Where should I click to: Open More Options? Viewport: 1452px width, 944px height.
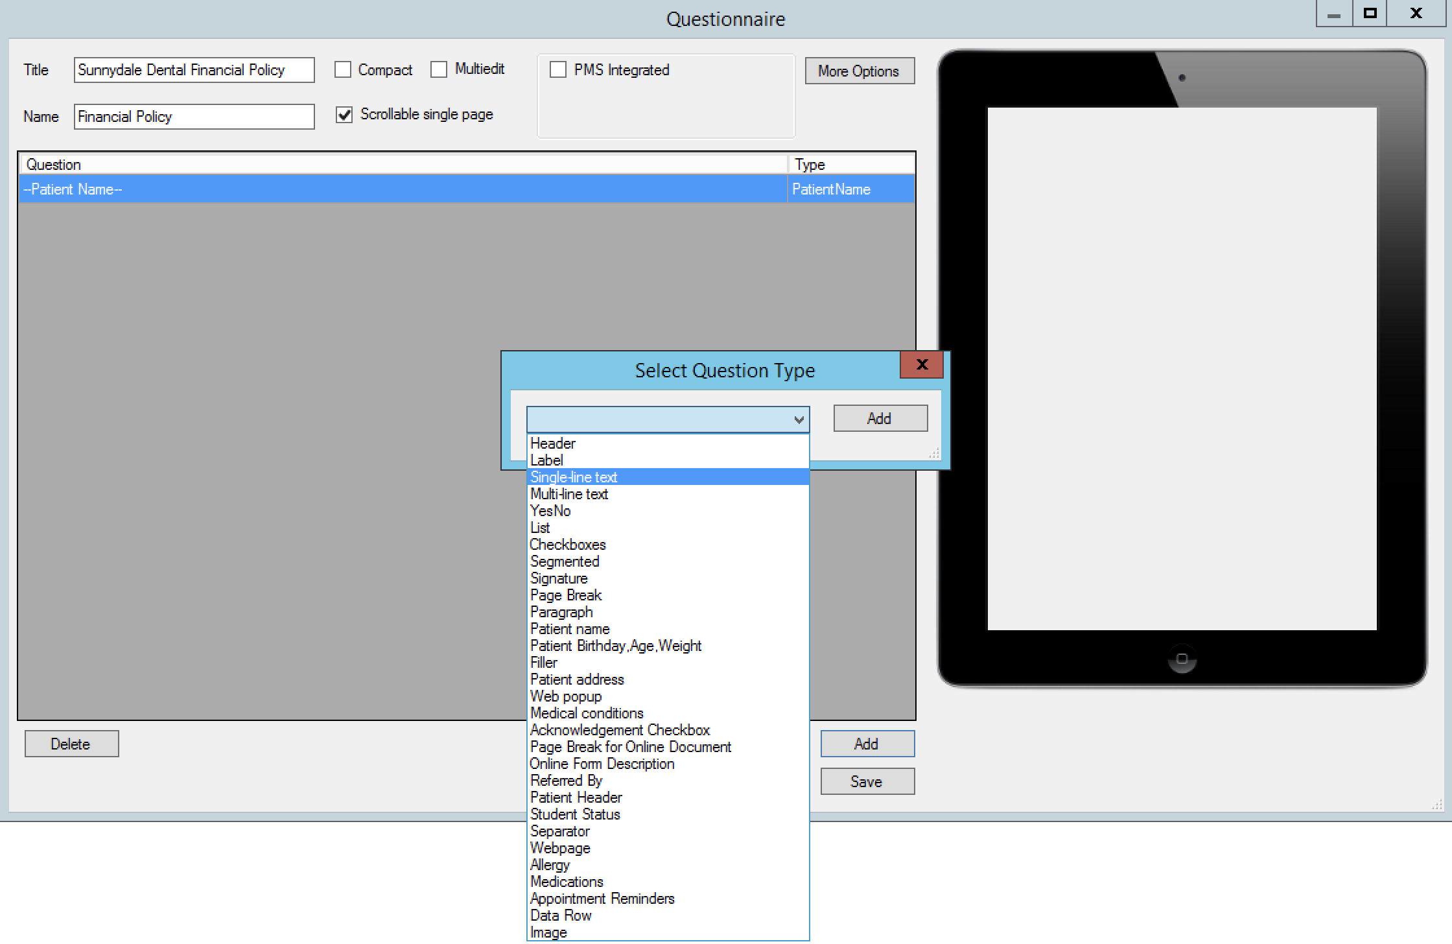tap(860, 71)
